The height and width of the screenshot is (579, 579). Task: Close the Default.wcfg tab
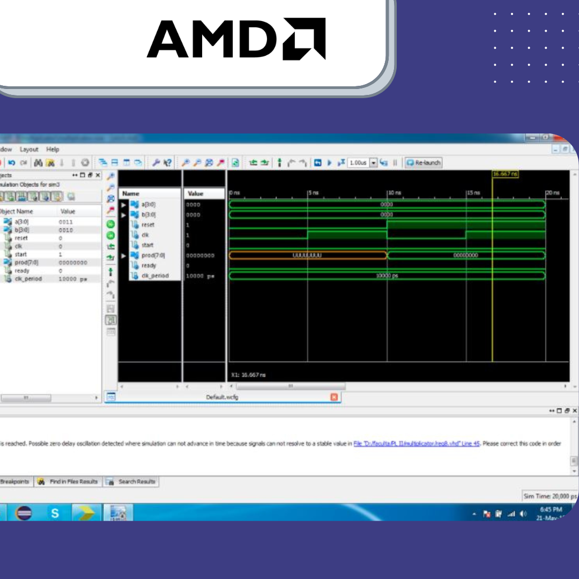pos(334,397)
